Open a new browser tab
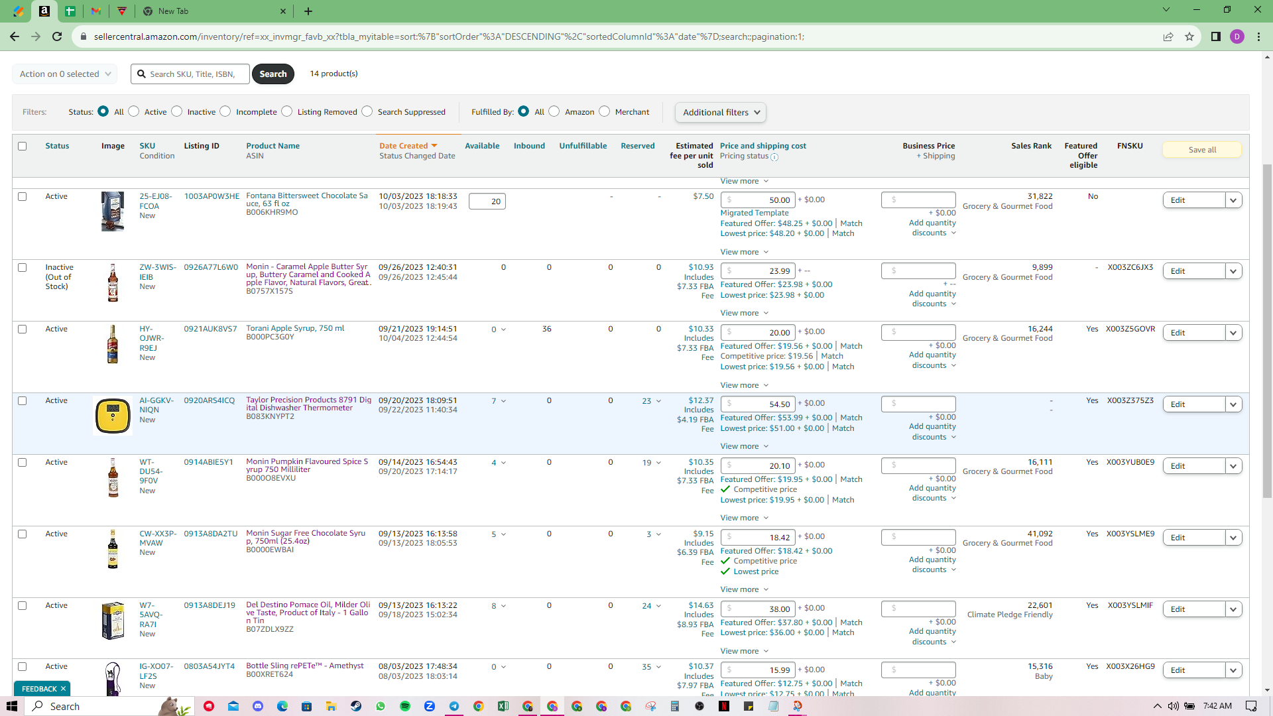This screenshot has height=716, width=1273. coord(308,11)
